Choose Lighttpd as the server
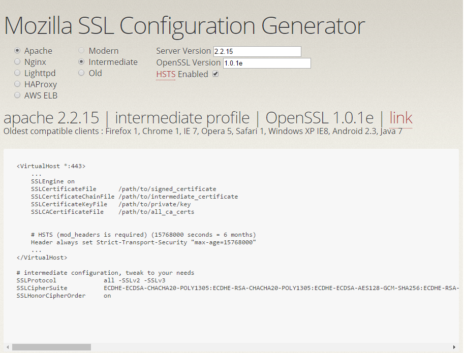This screenshot has width=464, height=353. [17, 73]
